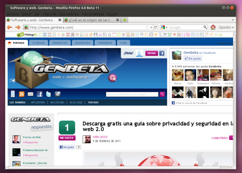Open the mobile phone icon in Genbeta header

point(13,94)
